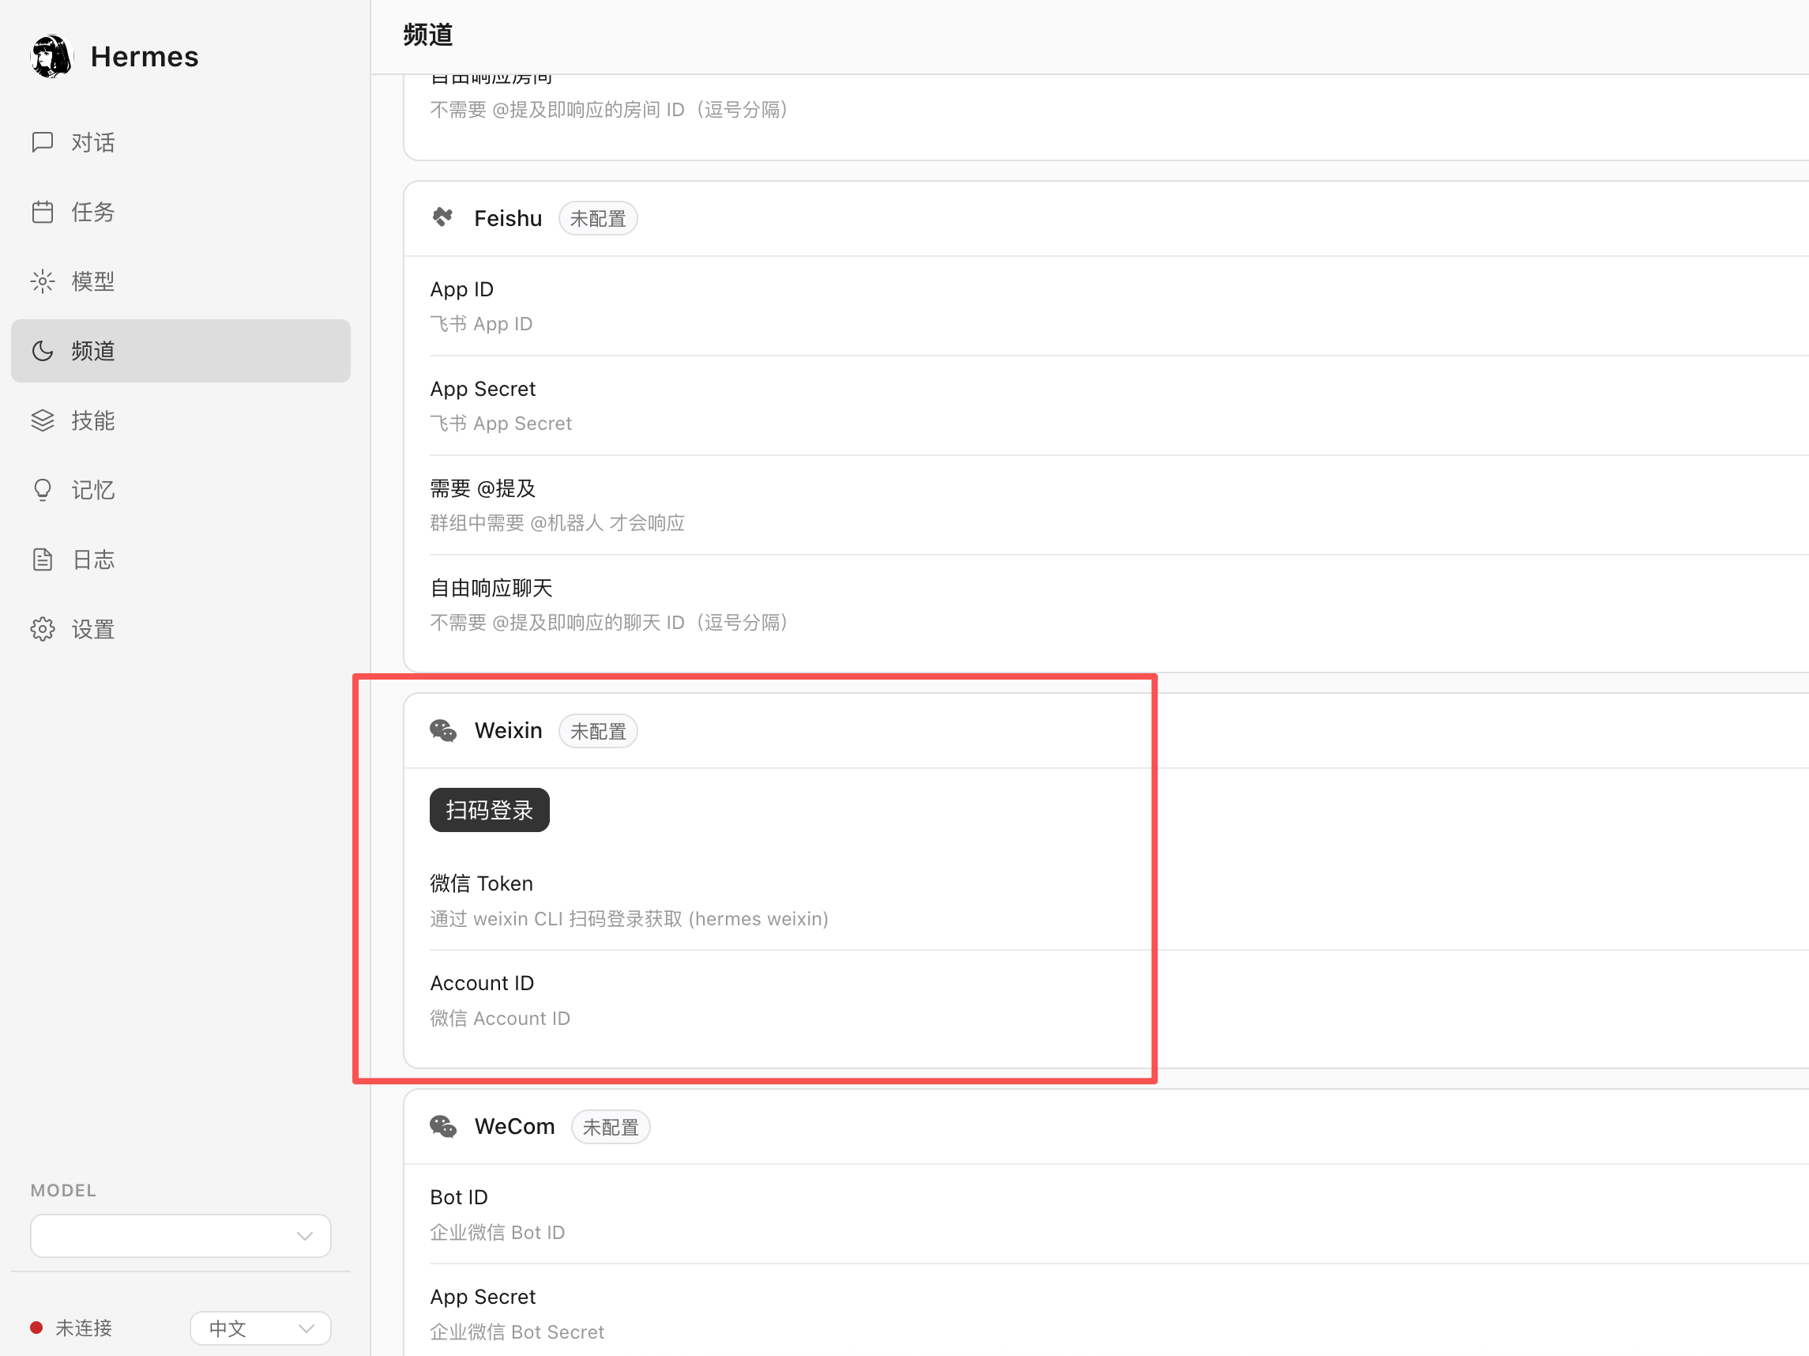Expand the MODEL selector dropdown

[x=180, y=1235]
